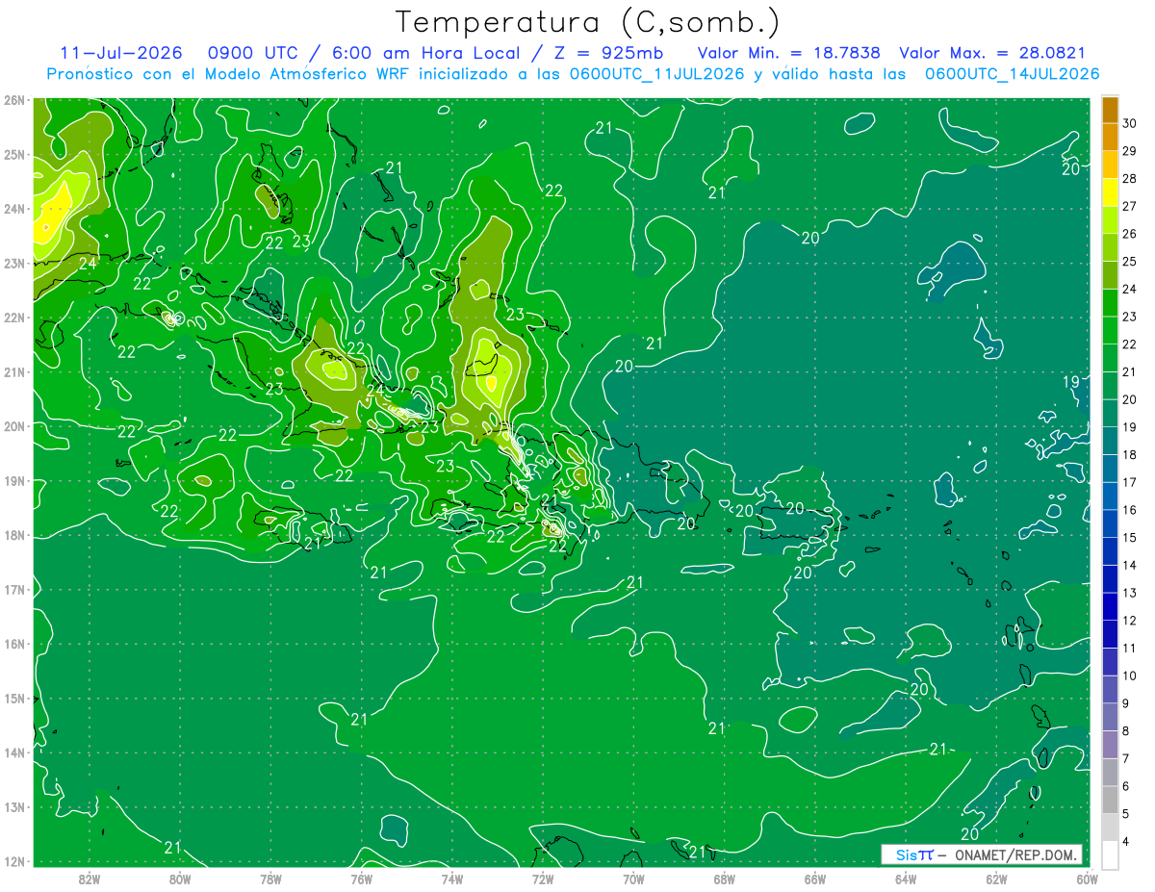This screenshot has width=1155, height=892.
Task: Click legend scale label '12'
Action: tap(1131, 621)
